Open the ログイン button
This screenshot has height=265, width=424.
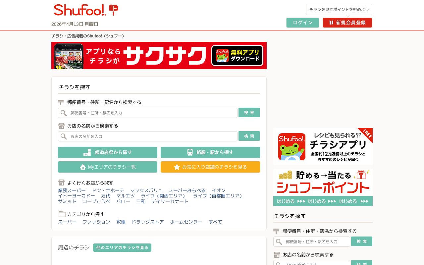coord(303,23)
